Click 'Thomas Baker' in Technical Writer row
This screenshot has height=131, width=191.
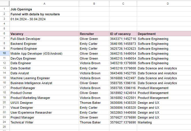pyautogui.click(x=94, y=122)
